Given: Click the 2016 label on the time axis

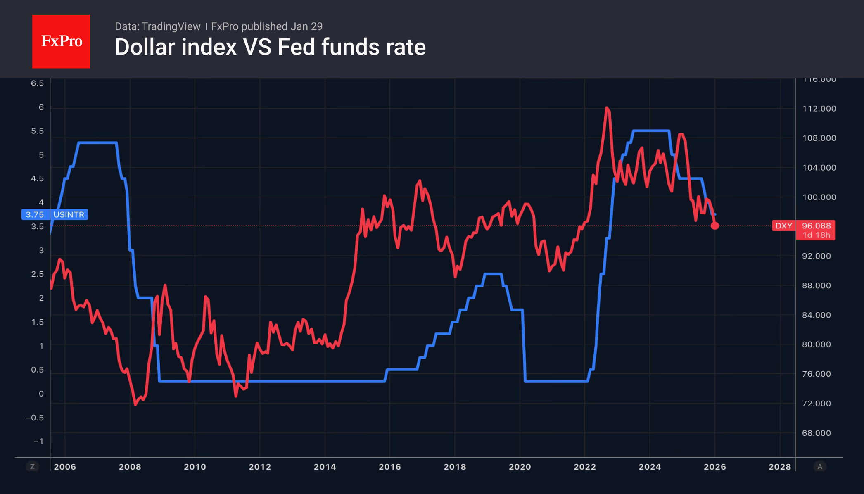Looking at the screenshot, I should (x=390, y=467).
